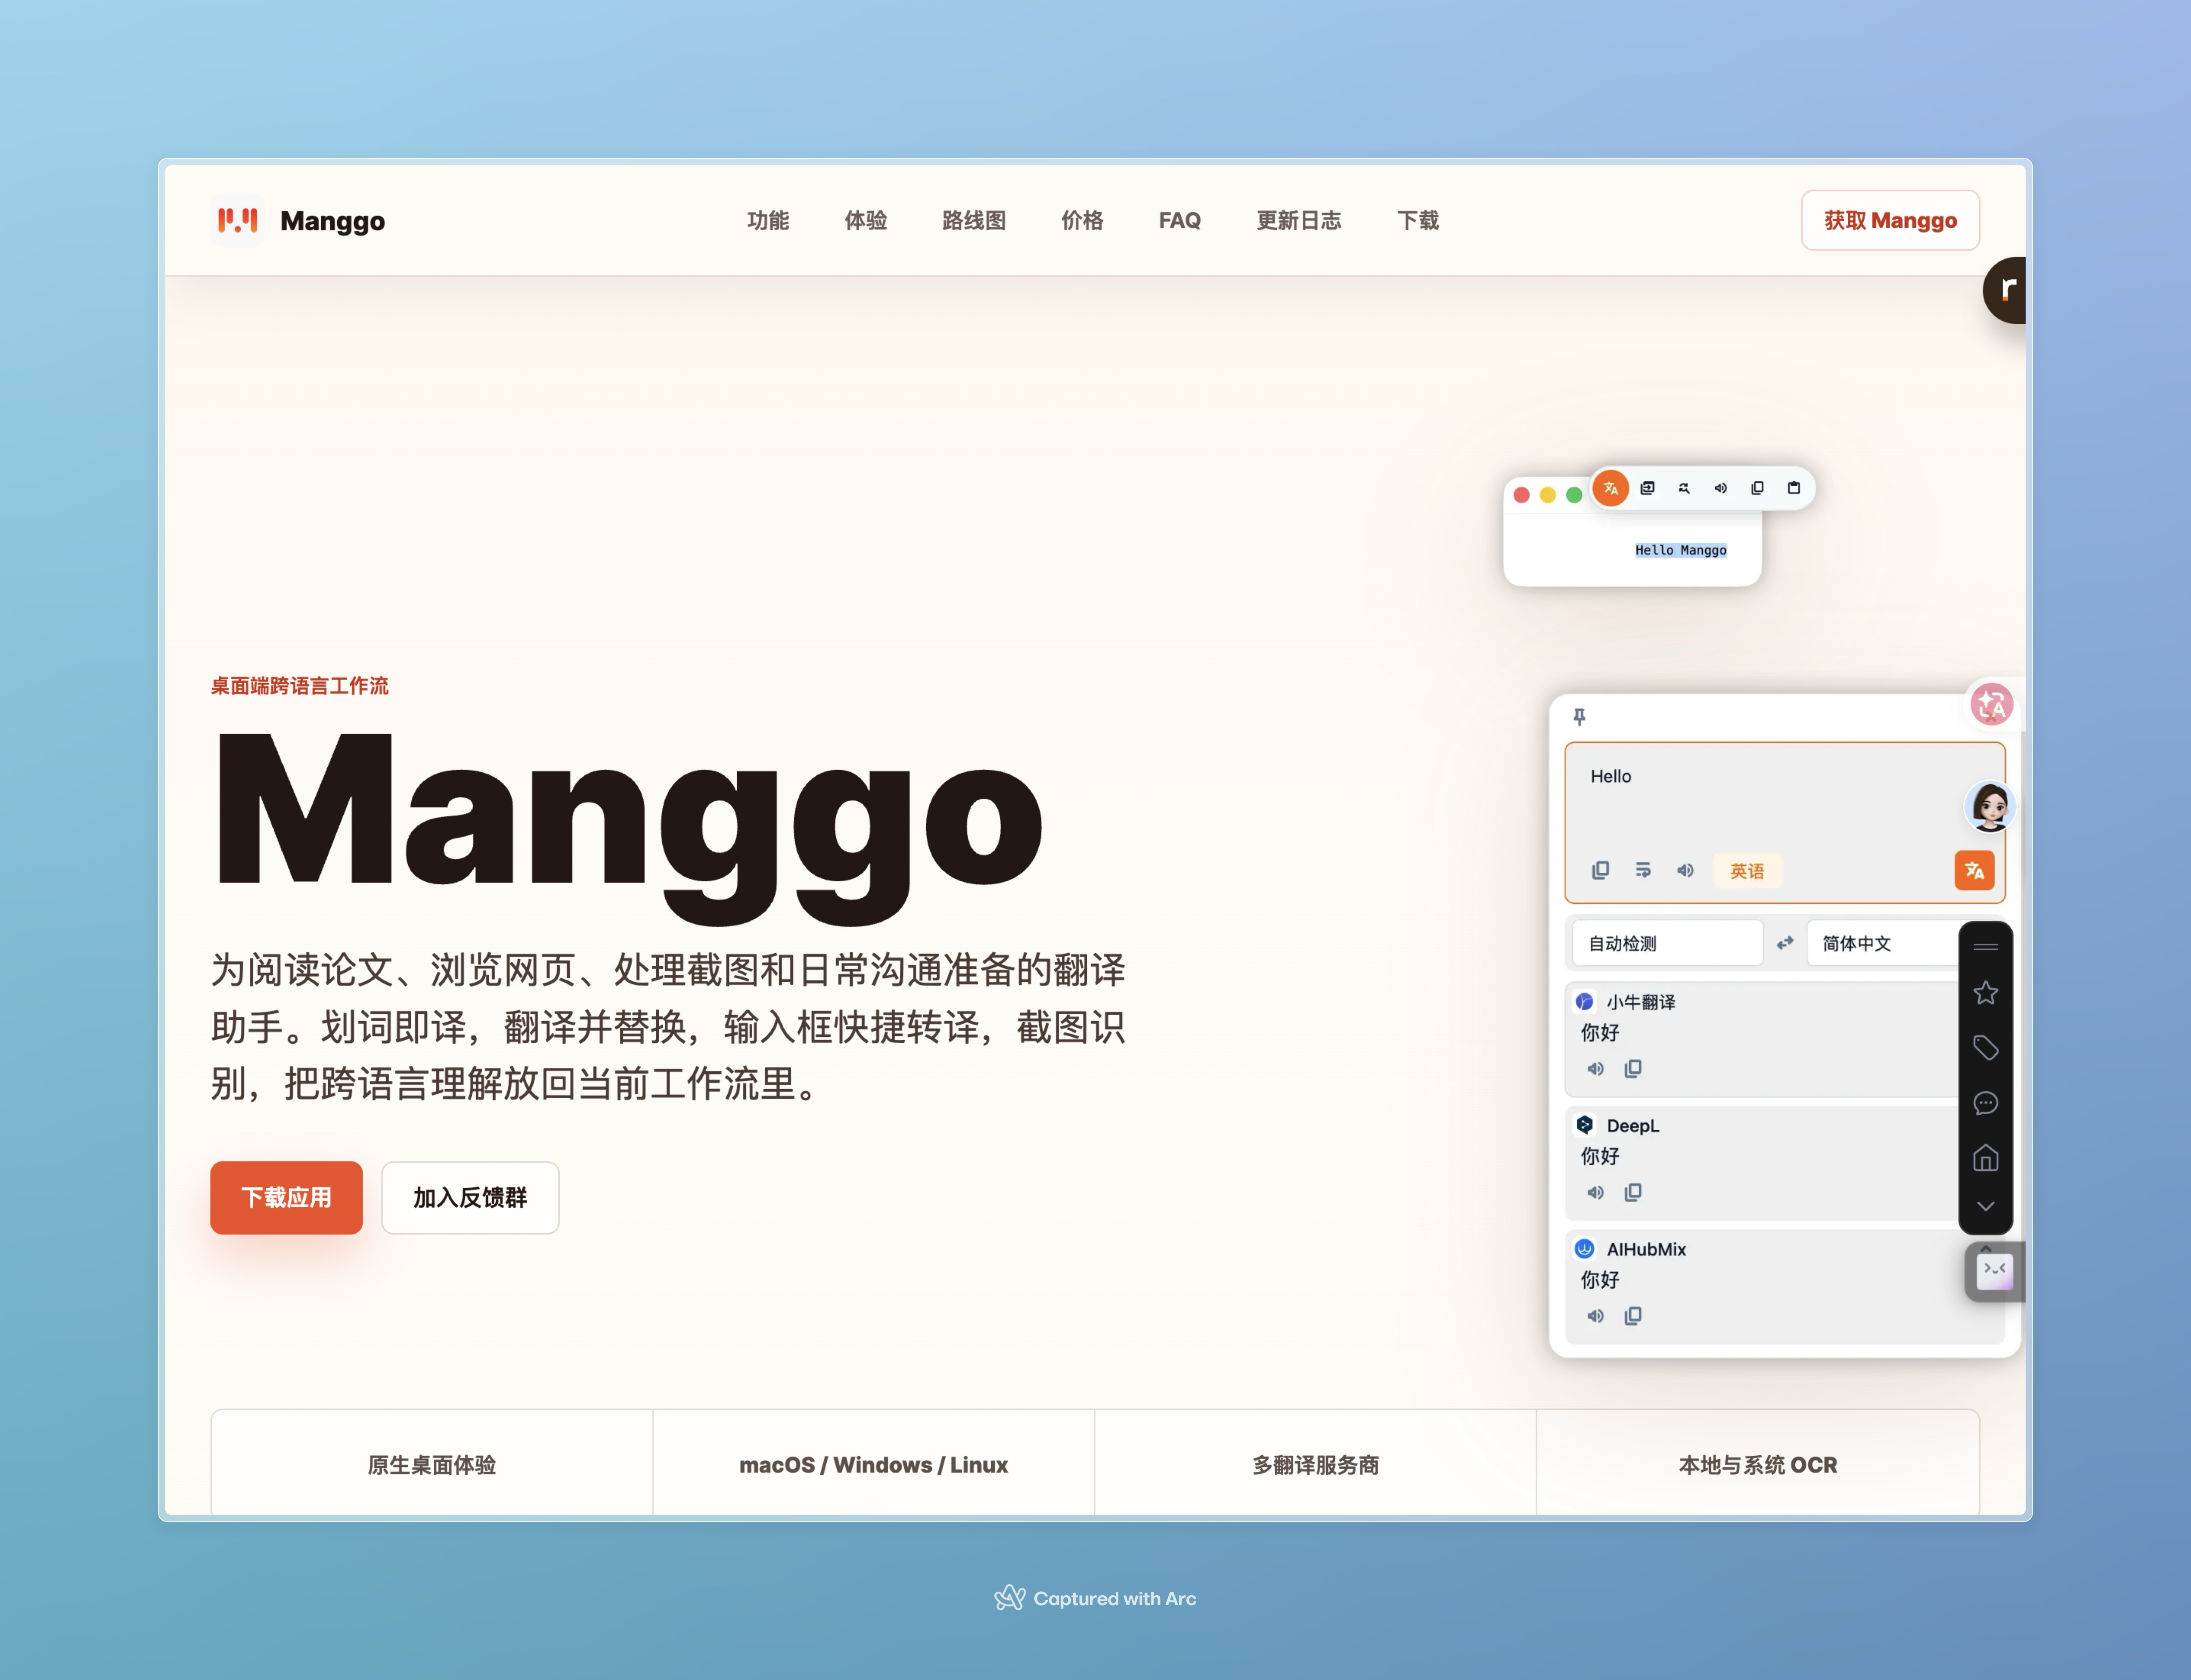
Task: Click the chat bubble icon on dark sidebar
Action: [x=1986, y=1103]
